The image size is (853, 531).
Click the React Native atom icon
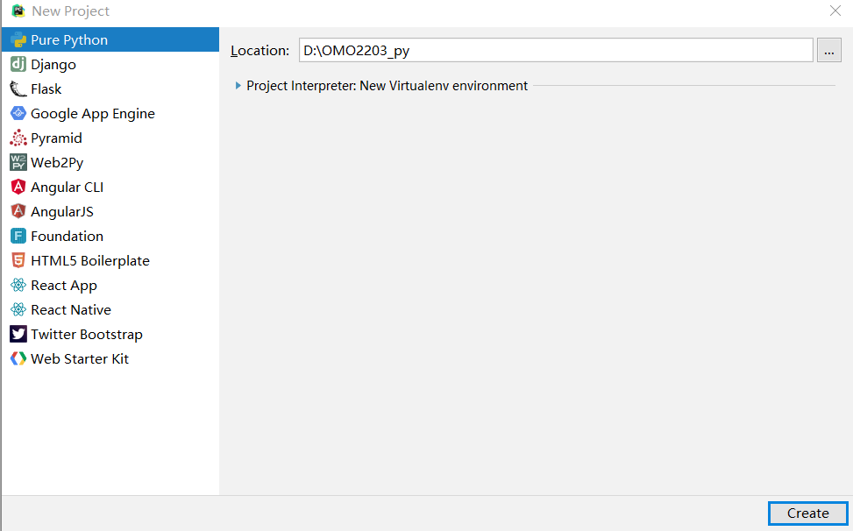(18, 309)
